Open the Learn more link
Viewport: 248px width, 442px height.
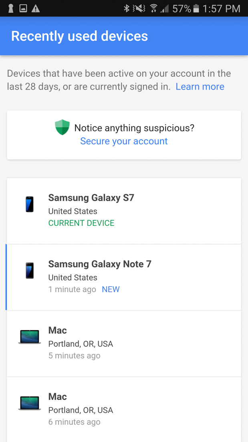pyautogui.click(x=200, y=86)
